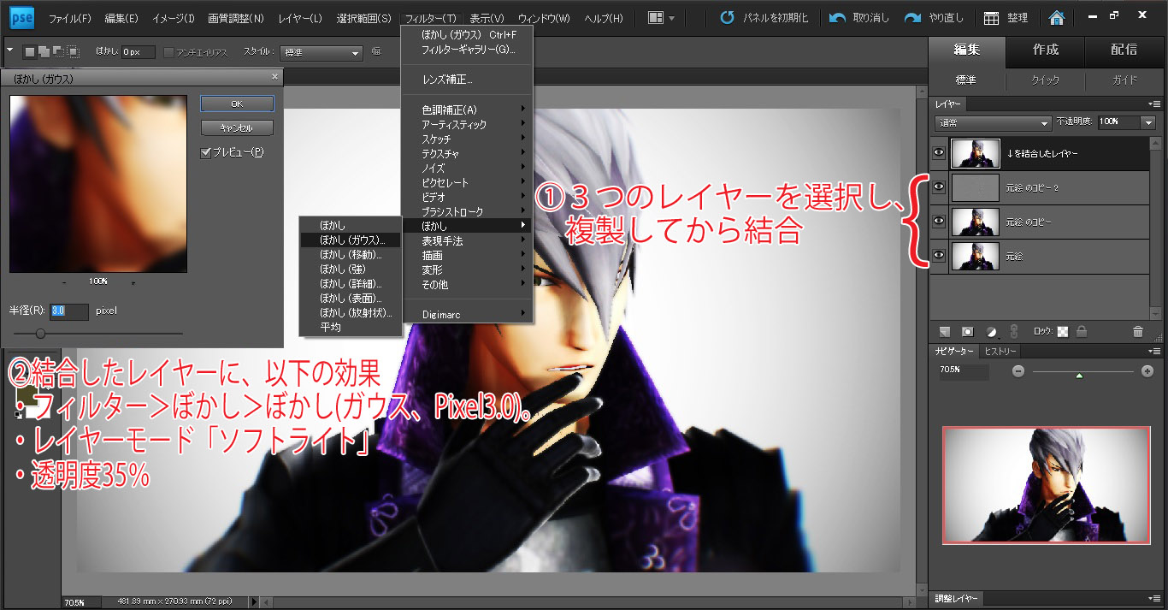
Task: Click the やり直し redo label
Action: click(947, 18)
